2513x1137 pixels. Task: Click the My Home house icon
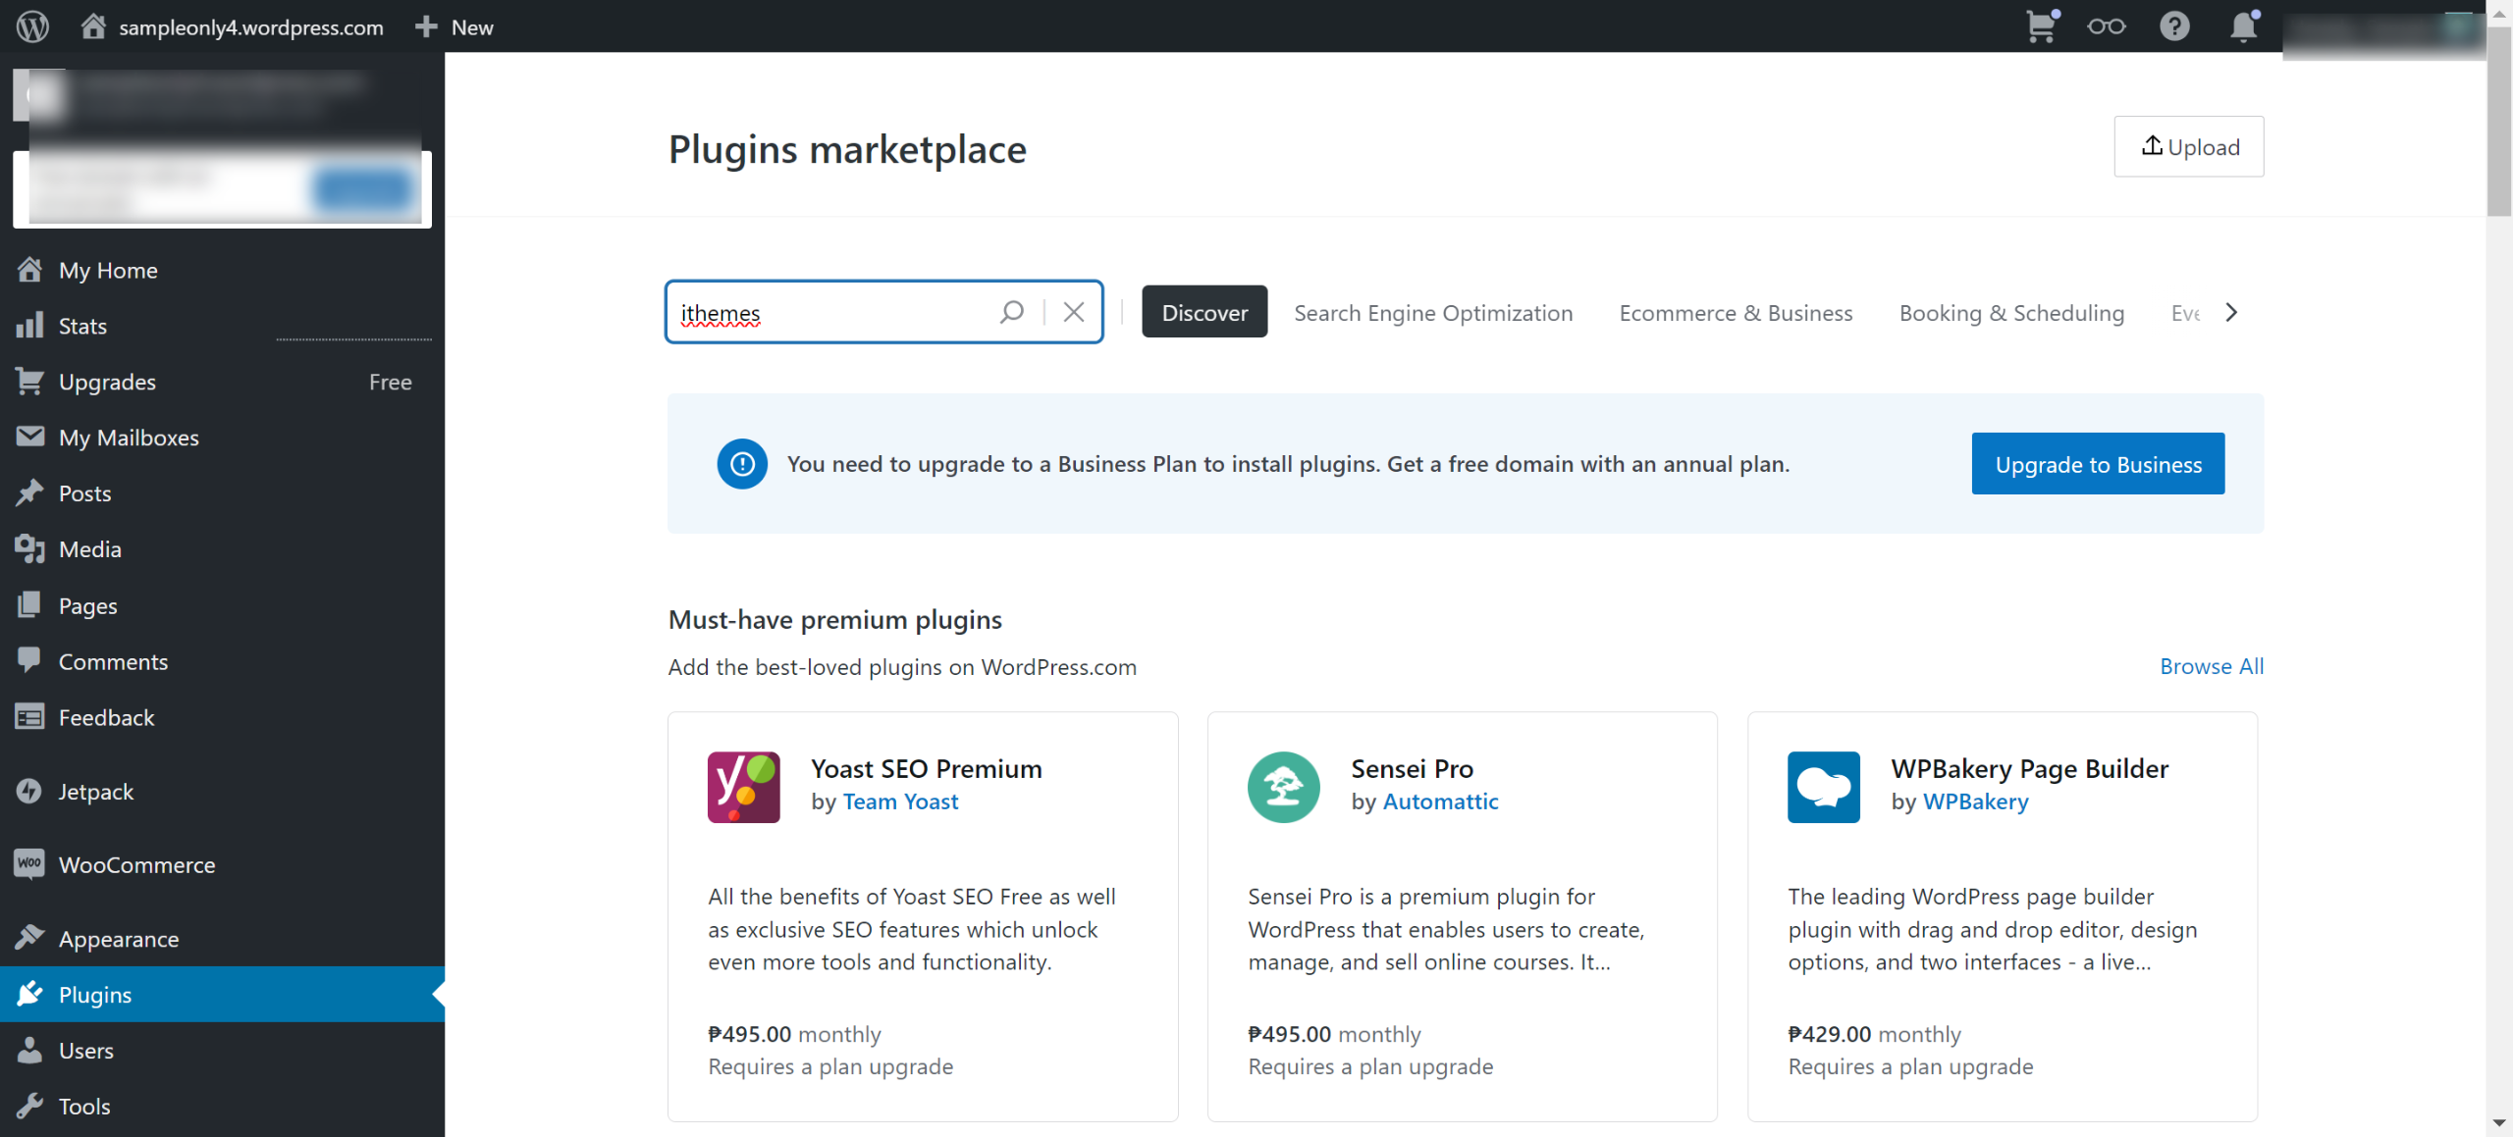coord(29,270)
